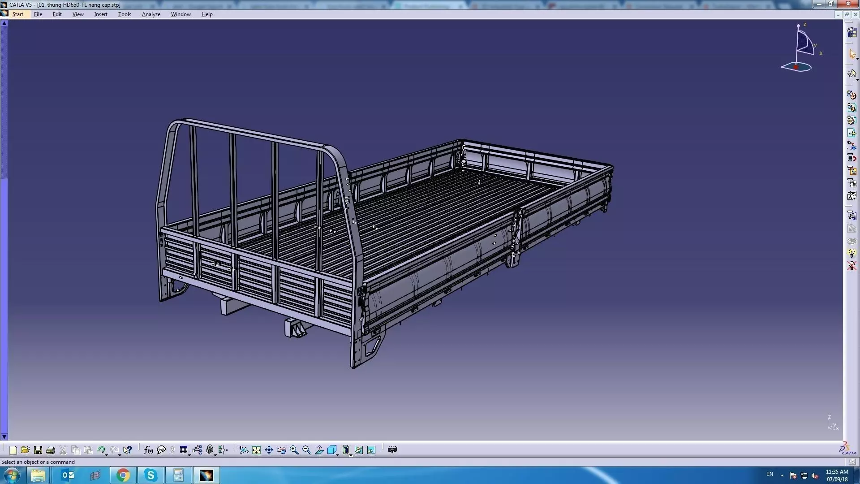Open the Insert menu
This screenshot has width=860, height=484.
click(x=101, y=14)
